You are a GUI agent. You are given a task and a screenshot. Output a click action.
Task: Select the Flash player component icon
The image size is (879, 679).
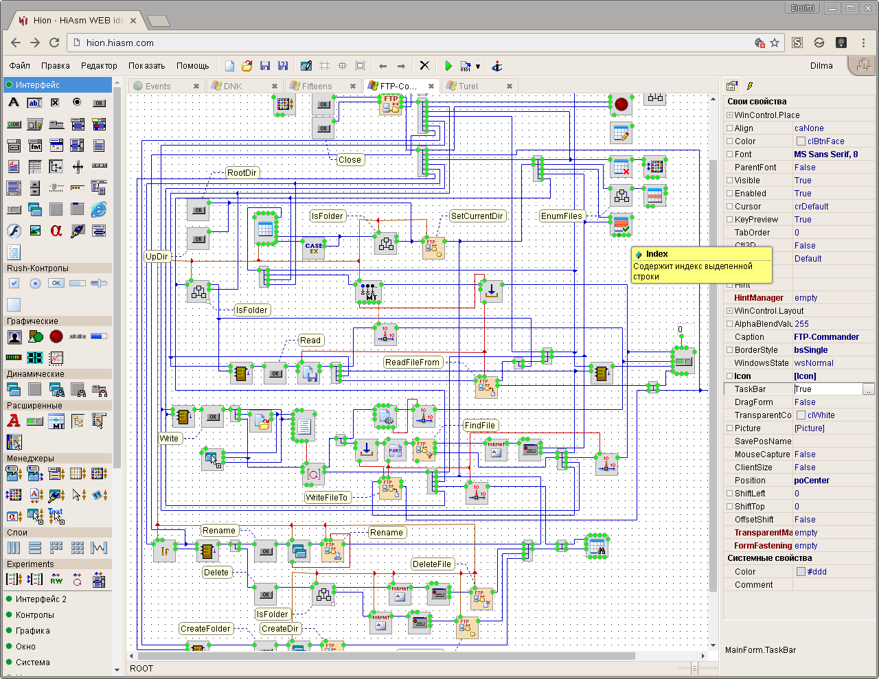pos(14,231)
